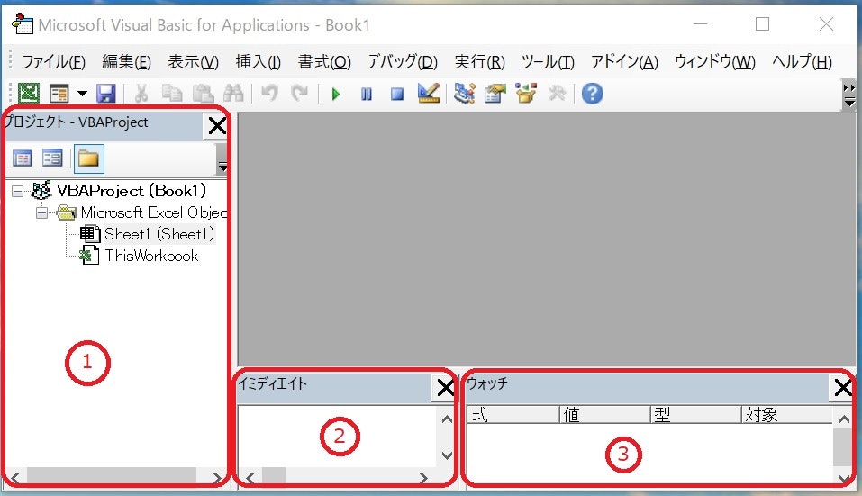
Task: Maximize the Visual Basic for Applications window
Action: click(763, 23)
